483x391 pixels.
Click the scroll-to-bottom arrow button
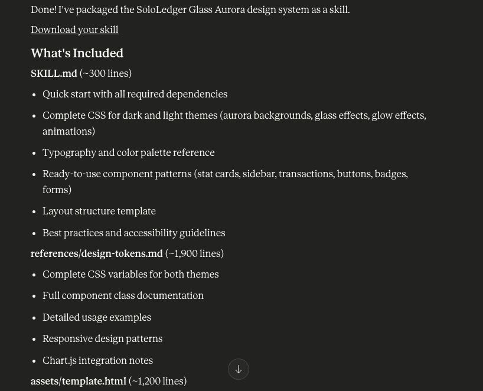(x=239, y=369)
